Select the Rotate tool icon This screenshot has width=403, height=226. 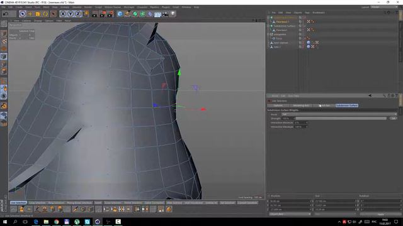tap(45, 14)
